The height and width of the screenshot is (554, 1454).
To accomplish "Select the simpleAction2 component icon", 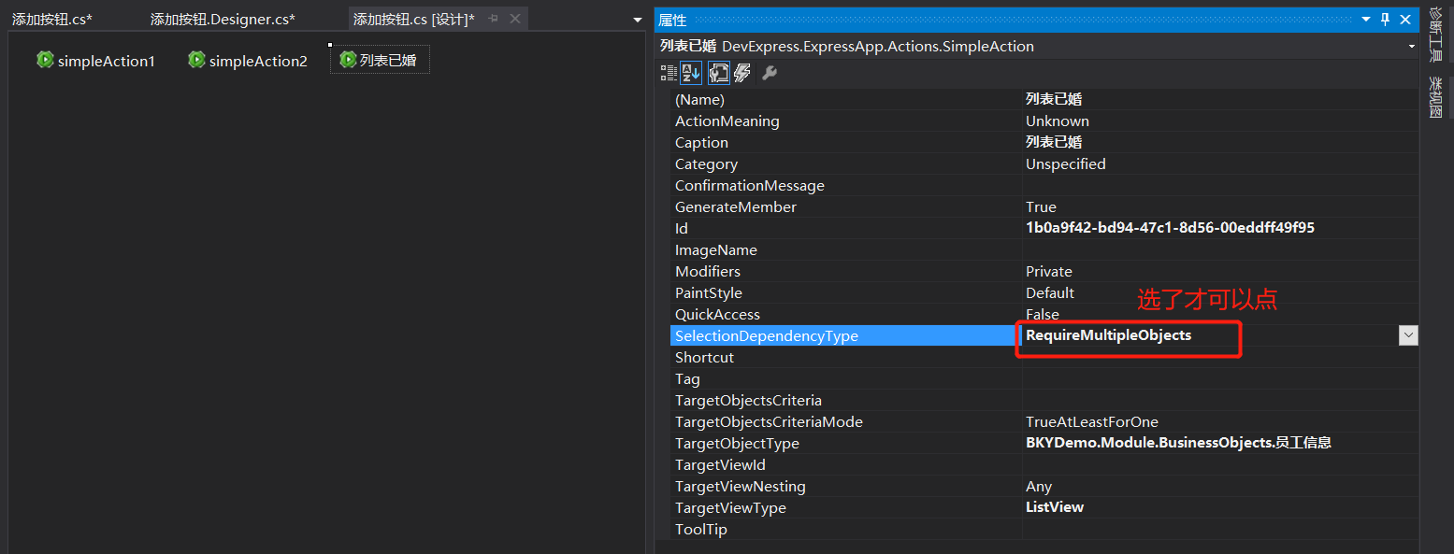I will pos(196,60).
